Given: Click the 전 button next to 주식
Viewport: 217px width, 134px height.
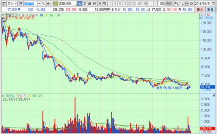Looking at the screenshot, I should click(20, 4).
